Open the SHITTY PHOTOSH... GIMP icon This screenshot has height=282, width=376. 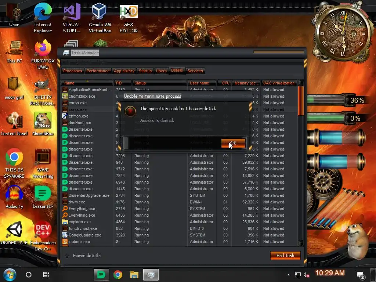pos(43,91)
